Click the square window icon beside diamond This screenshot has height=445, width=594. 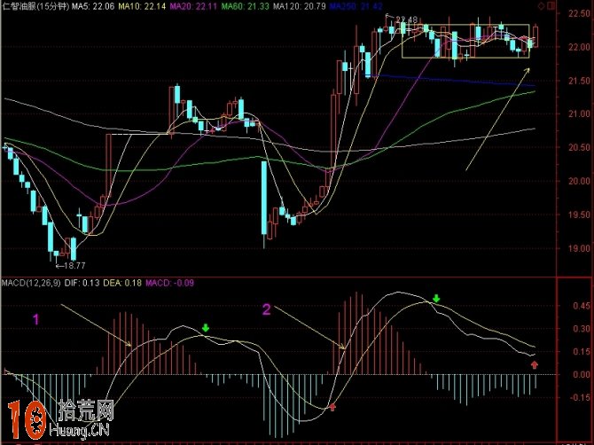(x=551, y=5)
